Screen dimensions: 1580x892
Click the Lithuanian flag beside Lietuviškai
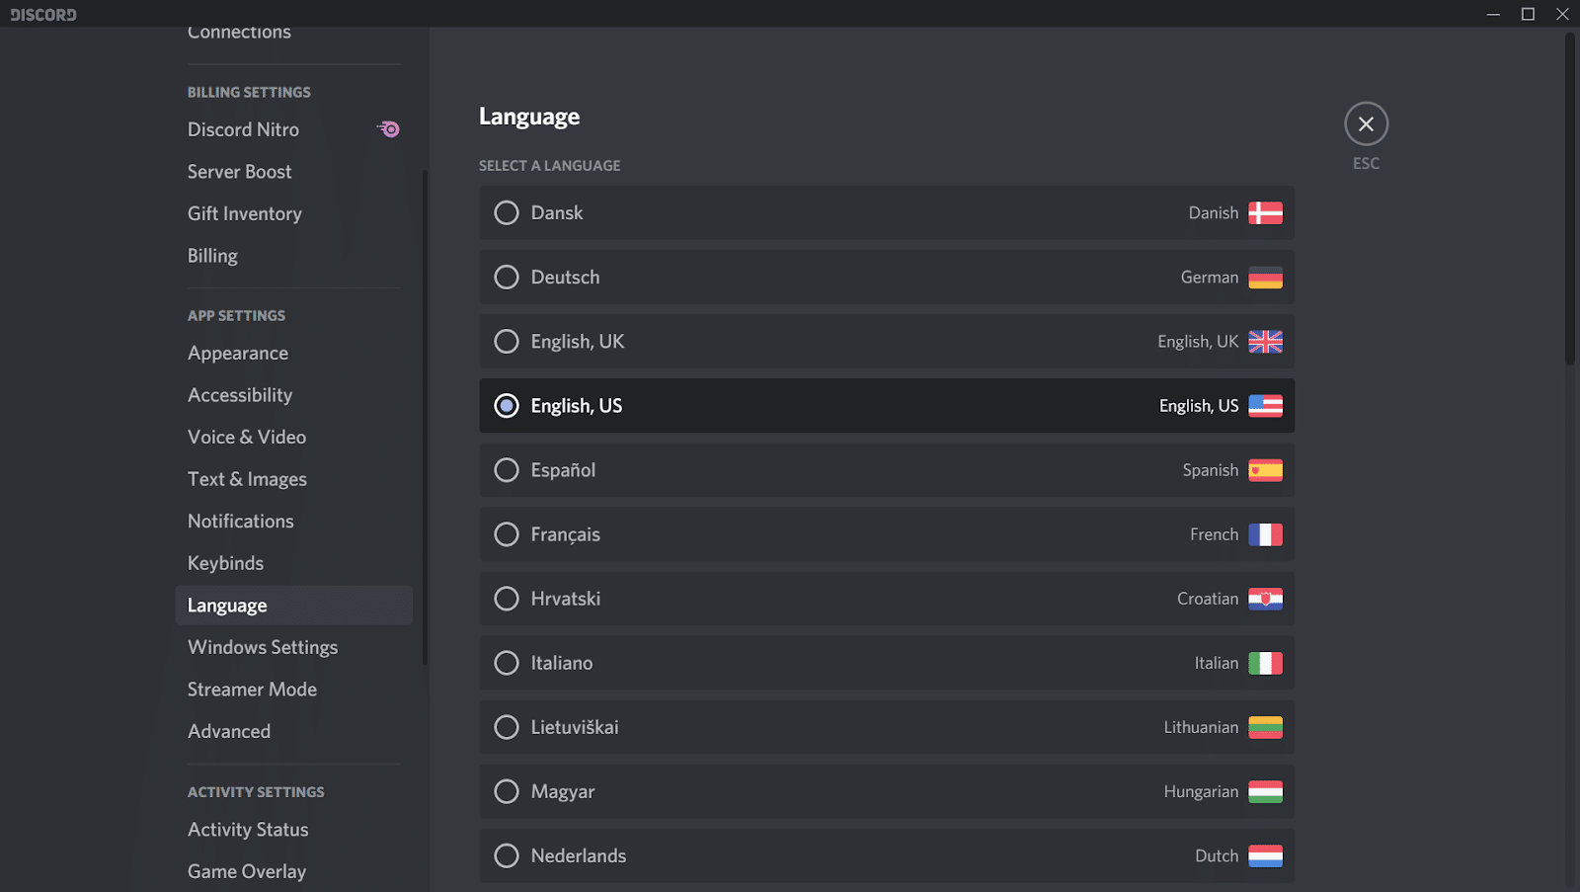point(1266,727)
